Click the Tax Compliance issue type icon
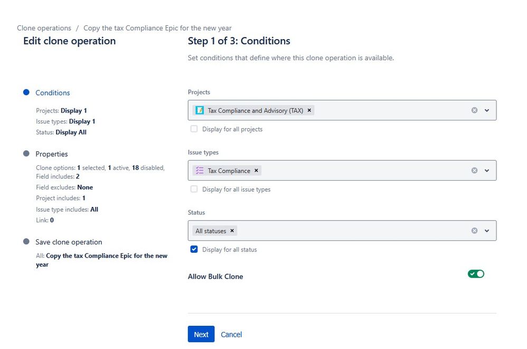 (x=200, y=171)
